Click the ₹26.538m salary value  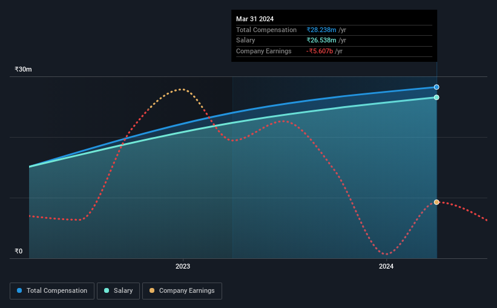(321, 41)
